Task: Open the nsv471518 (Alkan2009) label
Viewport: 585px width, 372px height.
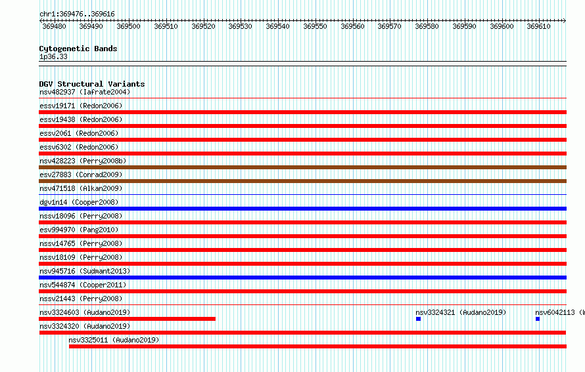Action: [x=81, y=188]
